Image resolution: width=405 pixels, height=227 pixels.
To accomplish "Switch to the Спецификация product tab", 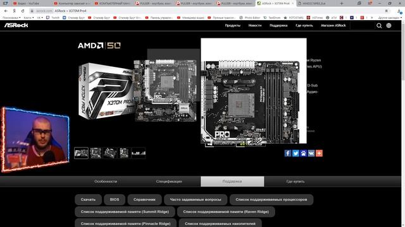I will coord(169,182).
